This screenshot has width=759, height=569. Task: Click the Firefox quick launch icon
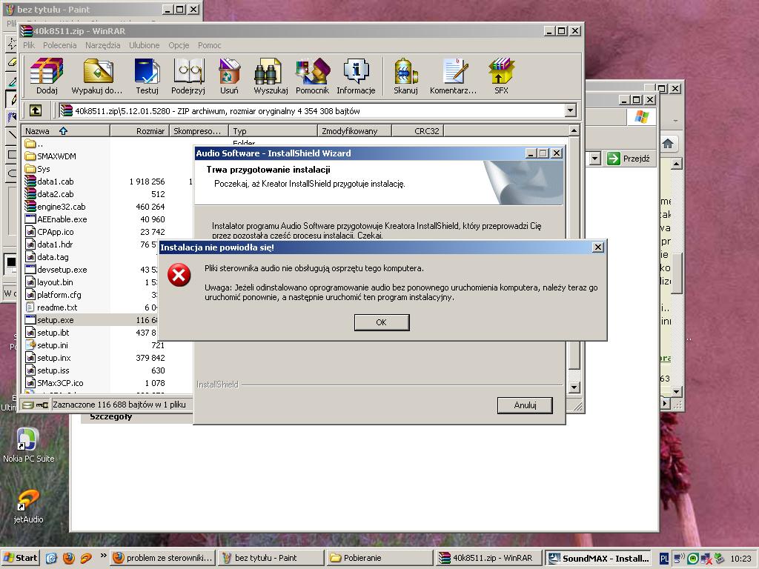pyautogui.click(x=69, y=558)
